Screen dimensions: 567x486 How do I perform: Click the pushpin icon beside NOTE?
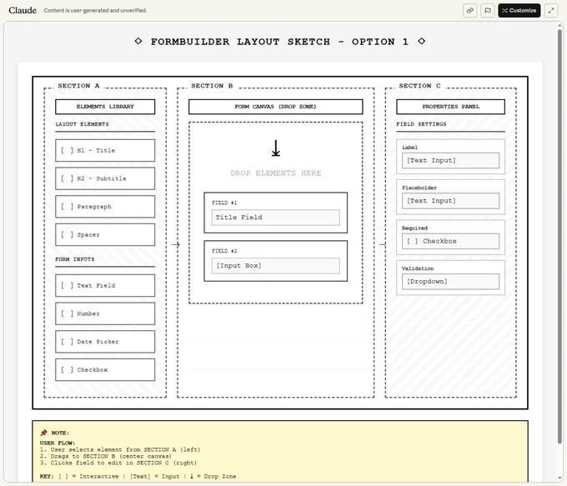[x=43, y=433]
